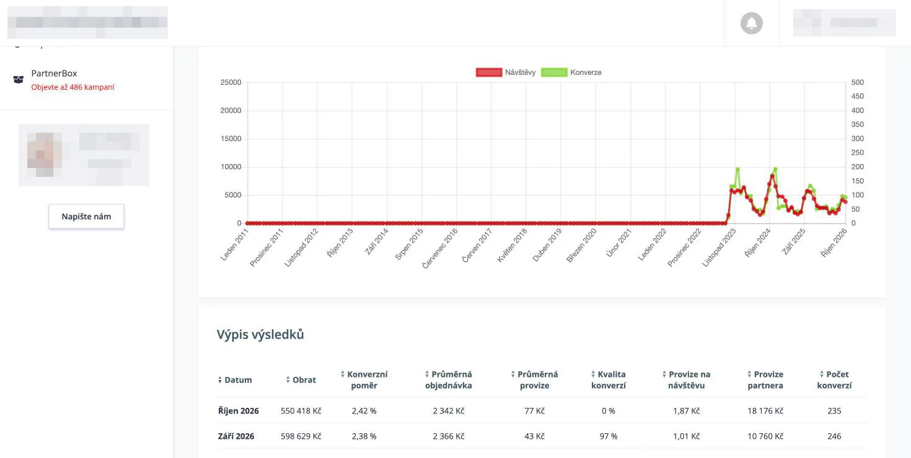Click the green Konverze legend swatch

[x=554, y=72]
